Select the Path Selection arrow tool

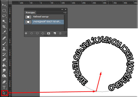pos(4,93)
